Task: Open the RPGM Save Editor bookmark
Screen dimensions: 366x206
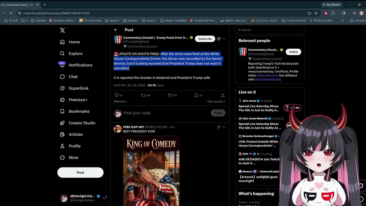Action: coord(321,21)
